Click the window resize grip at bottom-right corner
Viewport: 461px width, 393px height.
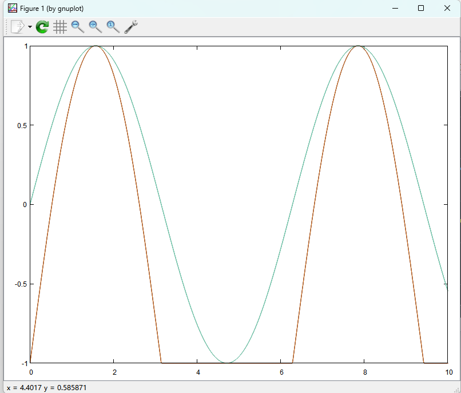457,389
